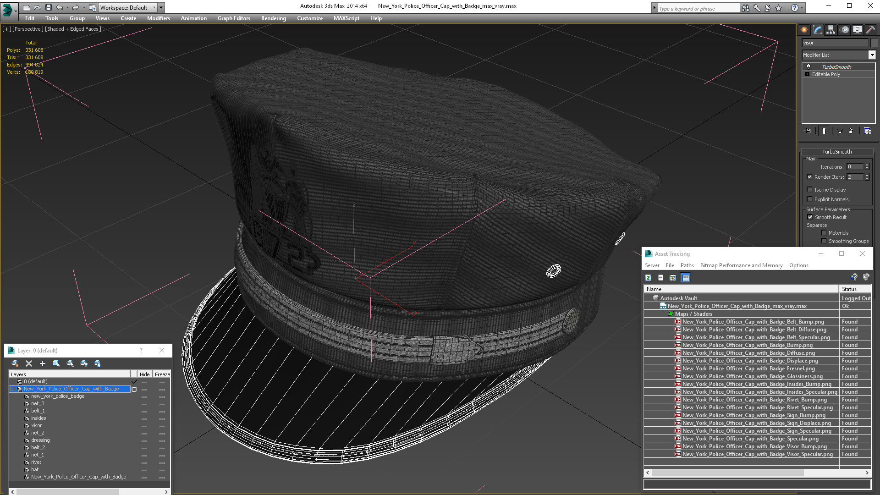The width and height of the screenshot is (880, 495).
Task: Click the Open File folder icon
Action: click(38, 7)
